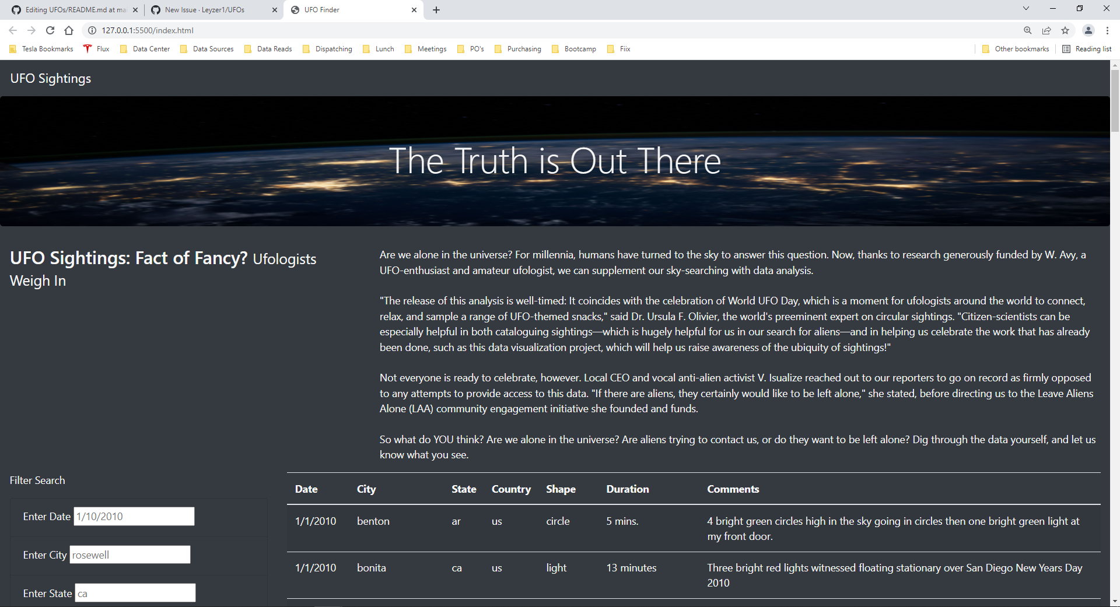Click the UFO Sightings navbar link
1120x607 pixels.
[x=50, y=78]
